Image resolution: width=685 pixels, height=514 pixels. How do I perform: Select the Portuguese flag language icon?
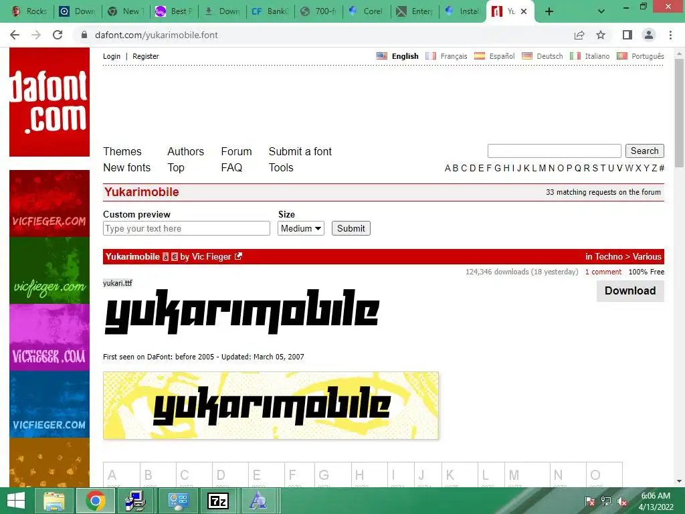(622, 56)
